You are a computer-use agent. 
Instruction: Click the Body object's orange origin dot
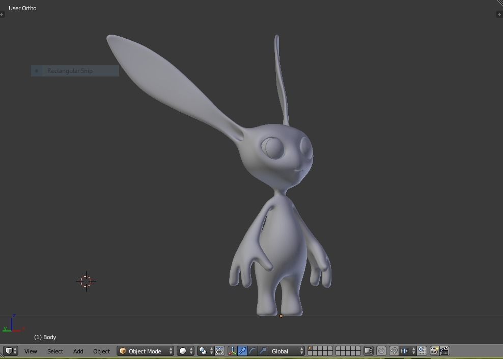(282, 316)
